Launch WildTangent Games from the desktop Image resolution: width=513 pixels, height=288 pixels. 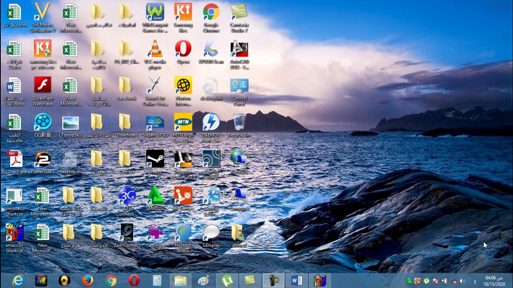[155, 18]
